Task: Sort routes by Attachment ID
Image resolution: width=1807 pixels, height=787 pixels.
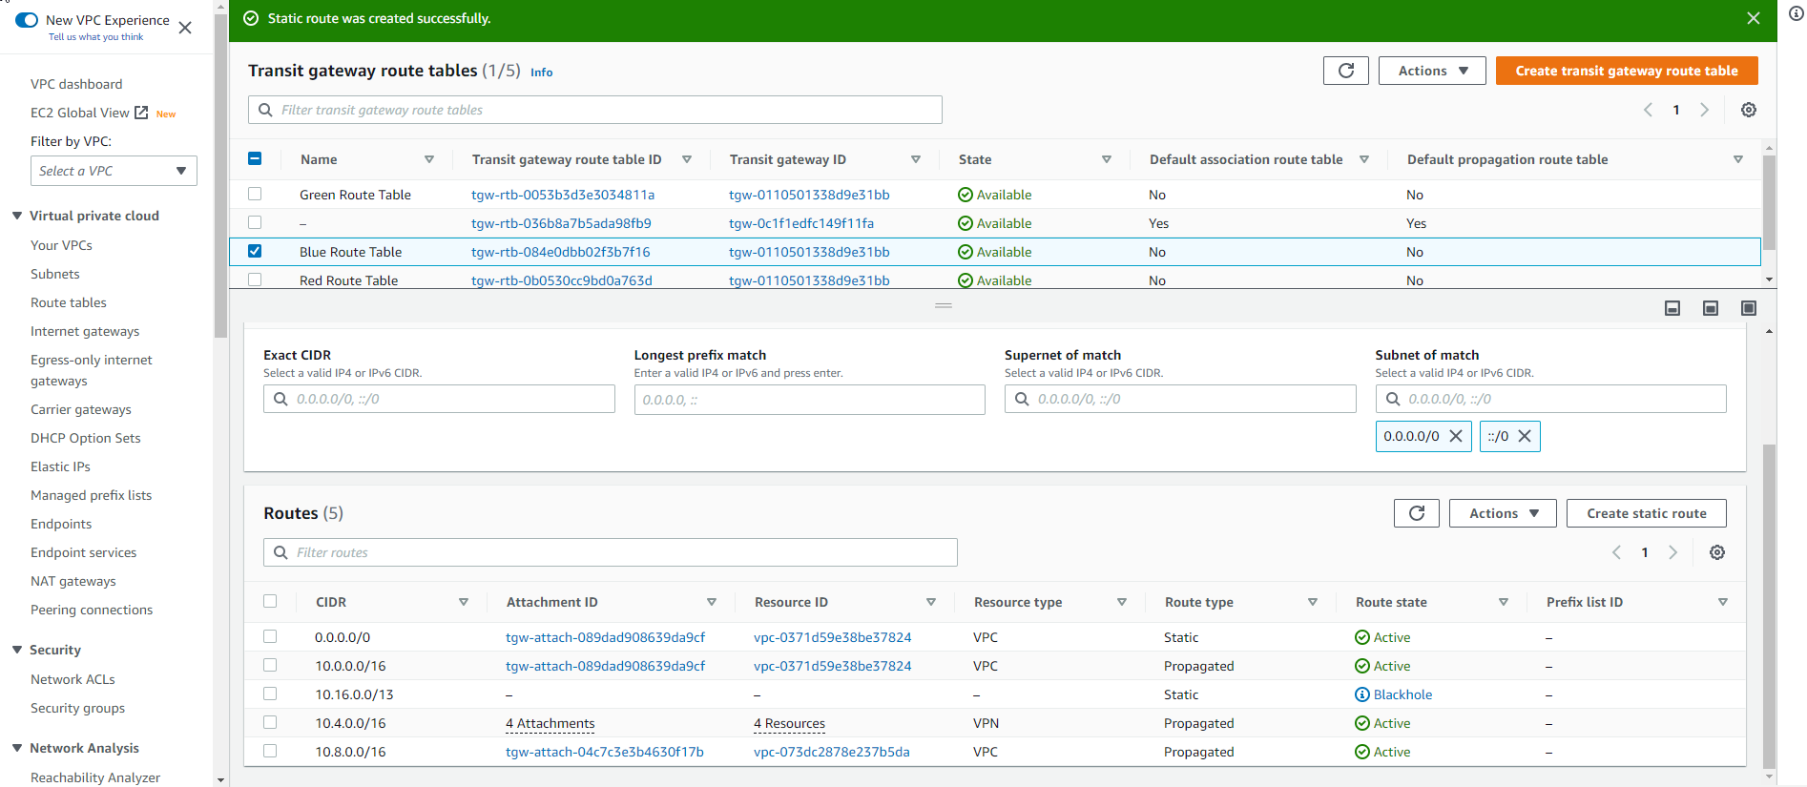Action: point(712,602)
